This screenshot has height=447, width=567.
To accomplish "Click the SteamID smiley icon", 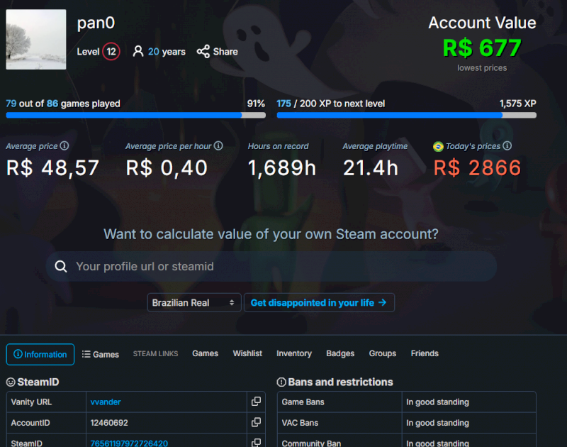I will pos(11,382).
